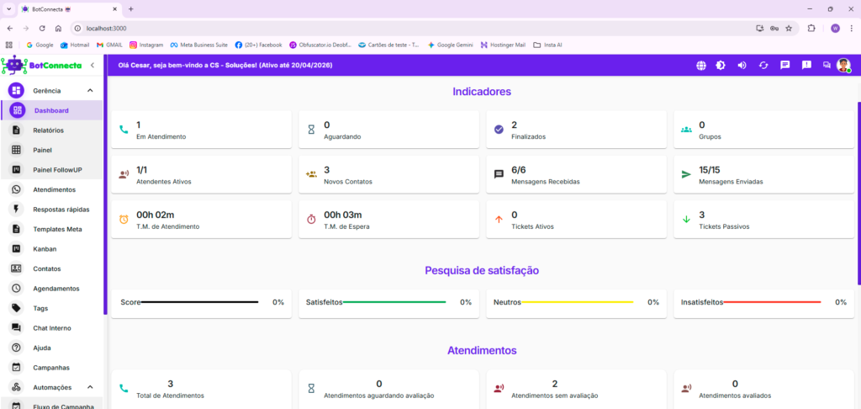Click the Agendamentos clock icon
861x409 pixels.
click(x=17, y=288)
